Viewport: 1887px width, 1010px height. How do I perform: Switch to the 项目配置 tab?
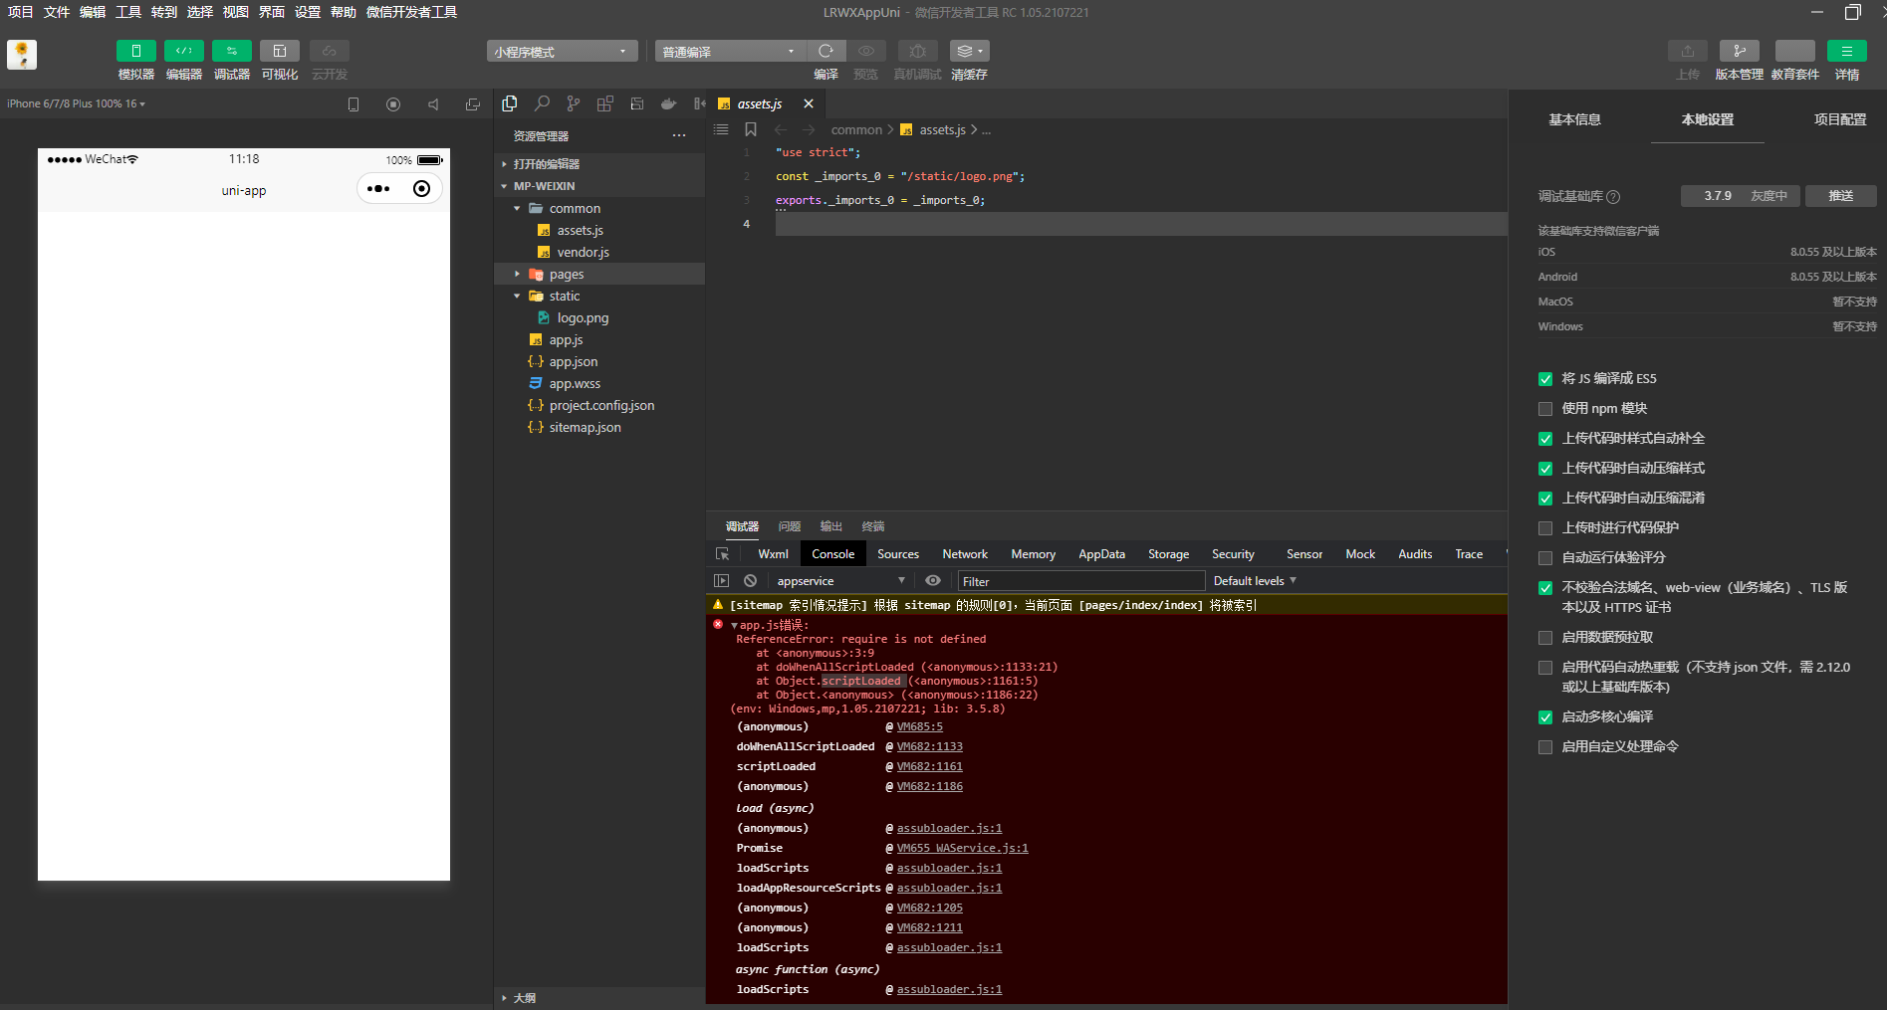pos(1840,119)
